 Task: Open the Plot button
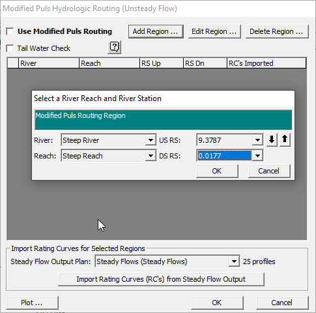32,303
